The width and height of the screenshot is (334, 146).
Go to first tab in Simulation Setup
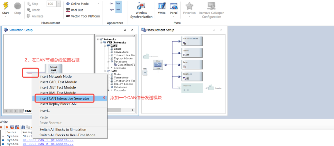[6, 111]
